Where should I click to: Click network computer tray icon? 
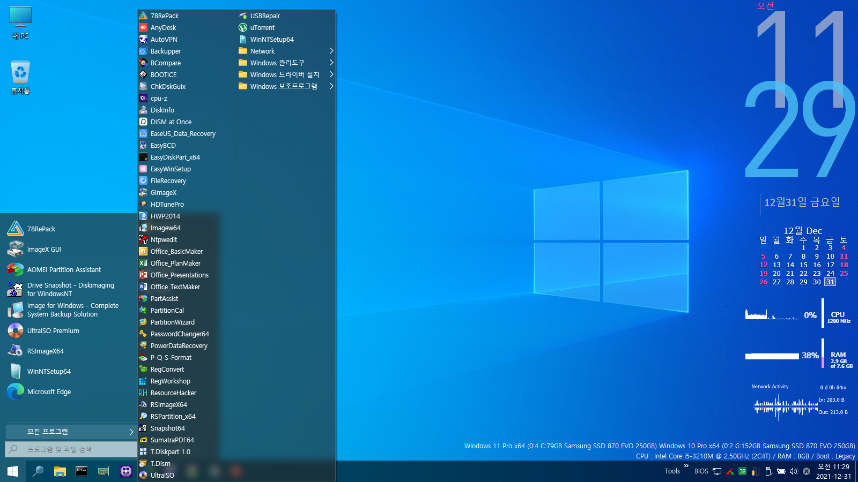click(717, 471)
